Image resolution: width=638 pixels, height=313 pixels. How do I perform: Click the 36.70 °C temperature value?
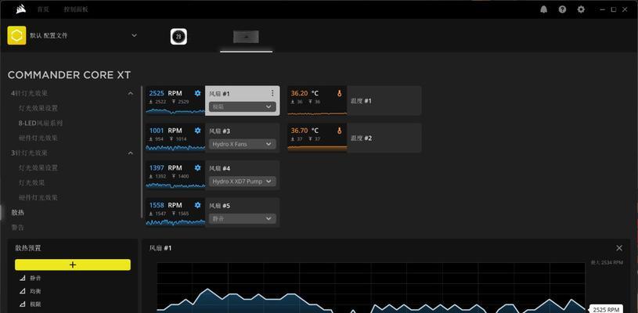305,131
